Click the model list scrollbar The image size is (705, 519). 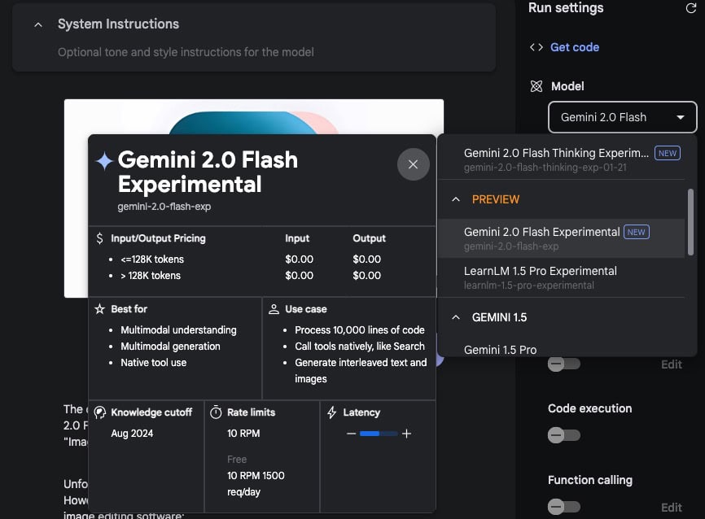tap(690, 222)
